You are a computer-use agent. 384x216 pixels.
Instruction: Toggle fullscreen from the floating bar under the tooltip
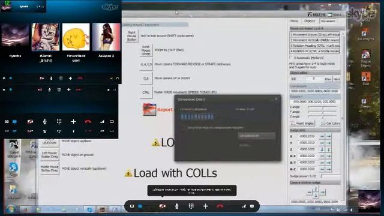coord(252,206)
